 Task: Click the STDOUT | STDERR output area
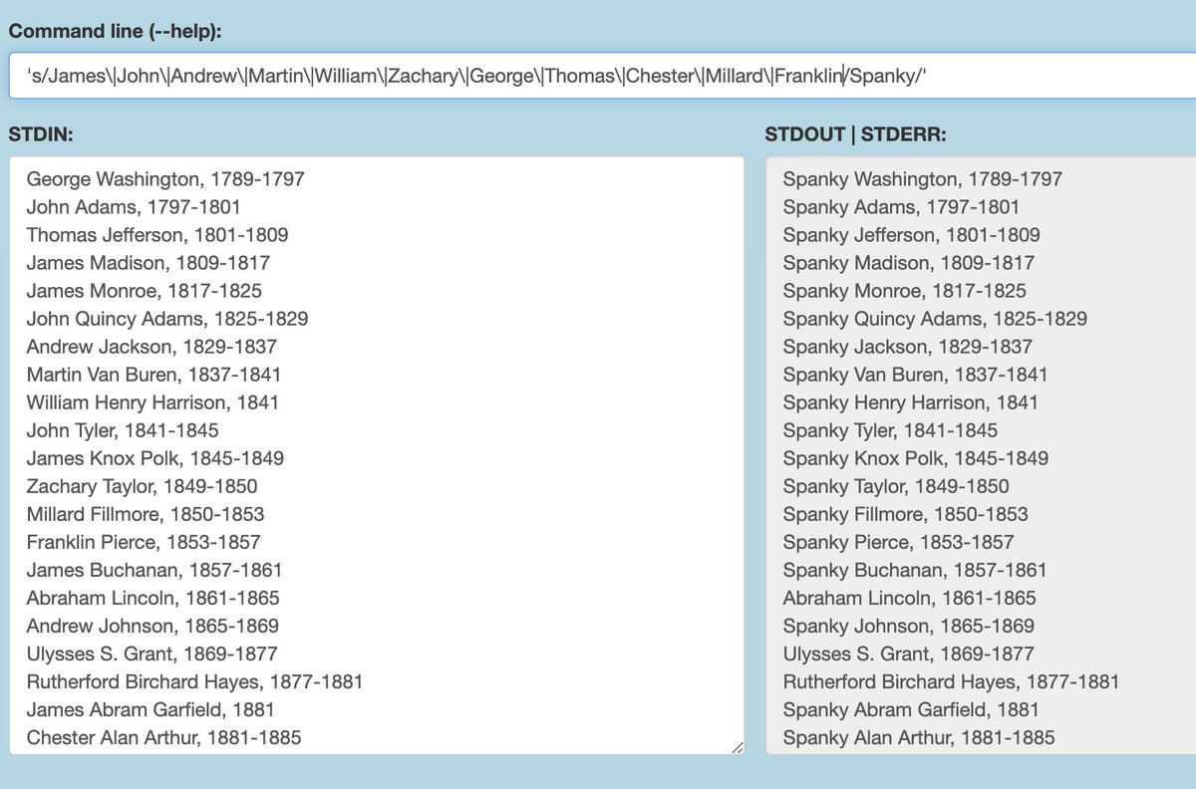pyautogui.click(x=981, y=455)
